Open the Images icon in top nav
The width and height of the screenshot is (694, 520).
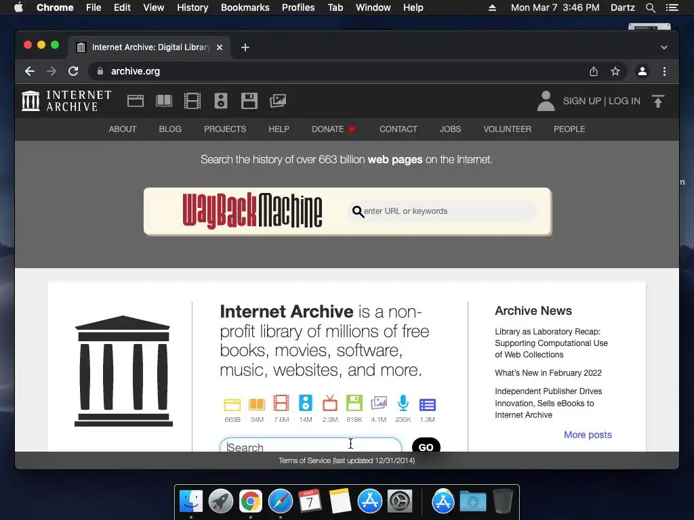[278, 101]
